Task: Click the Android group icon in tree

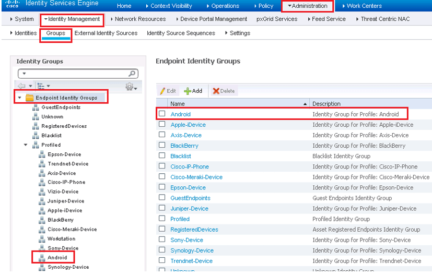Action: pos(42,258)
